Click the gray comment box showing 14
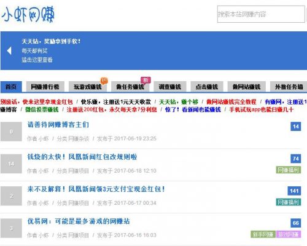The image size is (307, 246). (11, 164)
